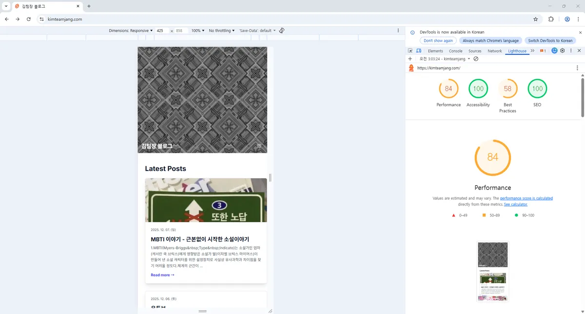Click the rotate screen icon
This screenshot has width=585, height=314.
282,31
